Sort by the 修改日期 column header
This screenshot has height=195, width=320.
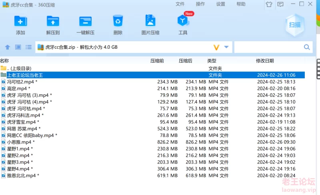tap(265, 61)
